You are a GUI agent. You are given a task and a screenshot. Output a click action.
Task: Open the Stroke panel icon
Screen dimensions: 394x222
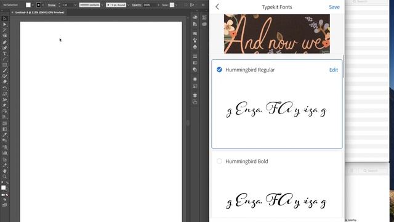195,56
